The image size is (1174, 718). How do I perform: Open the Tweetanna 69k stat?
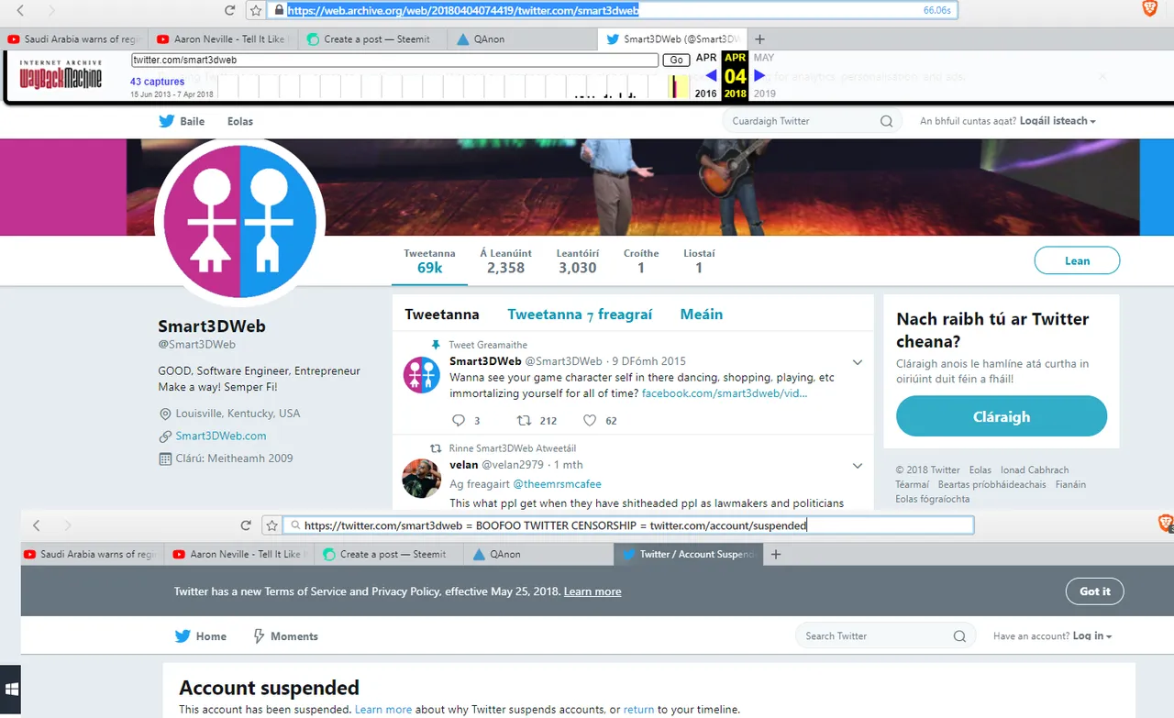click(x=429, y=260)
